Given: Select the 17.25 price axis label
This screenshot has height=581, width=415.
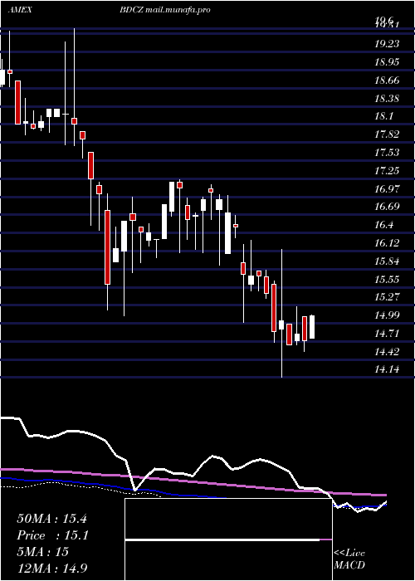Looking at the screenshot, I should click(388, 171).
